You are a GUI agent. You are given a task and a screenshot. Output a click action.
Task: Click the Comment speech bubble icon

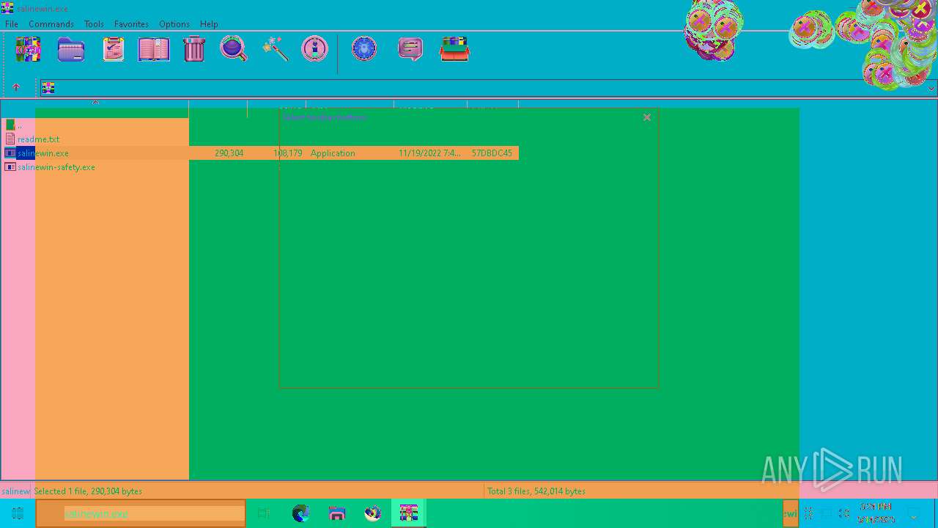[410, 50]
